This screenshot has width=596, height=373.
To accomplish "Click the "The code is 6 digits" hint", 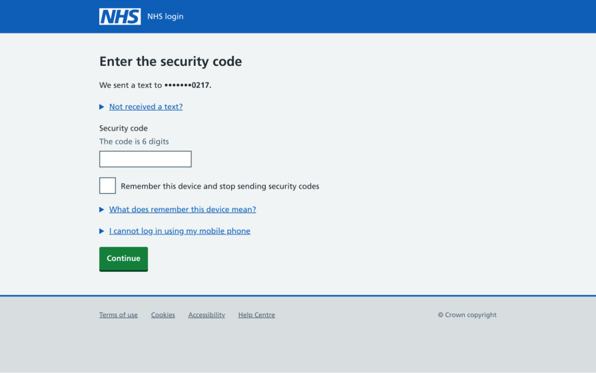I will [134, 141].
